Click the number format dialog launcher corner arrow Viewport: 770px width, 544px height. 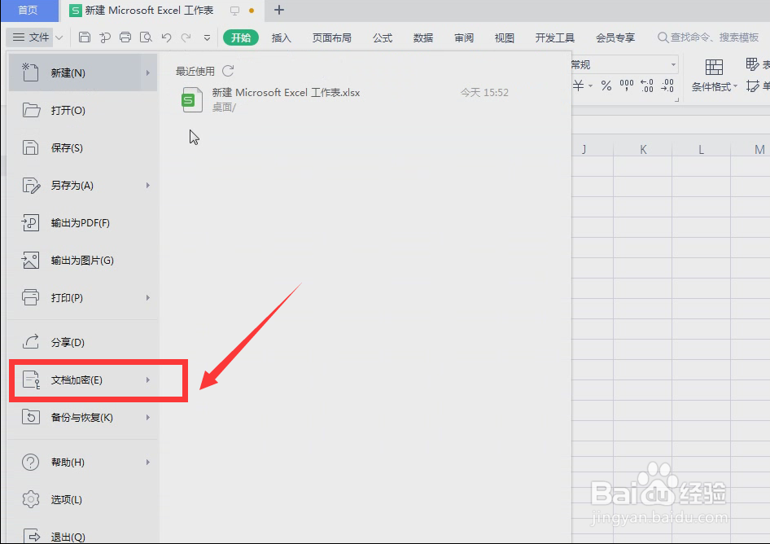point(678,99)
